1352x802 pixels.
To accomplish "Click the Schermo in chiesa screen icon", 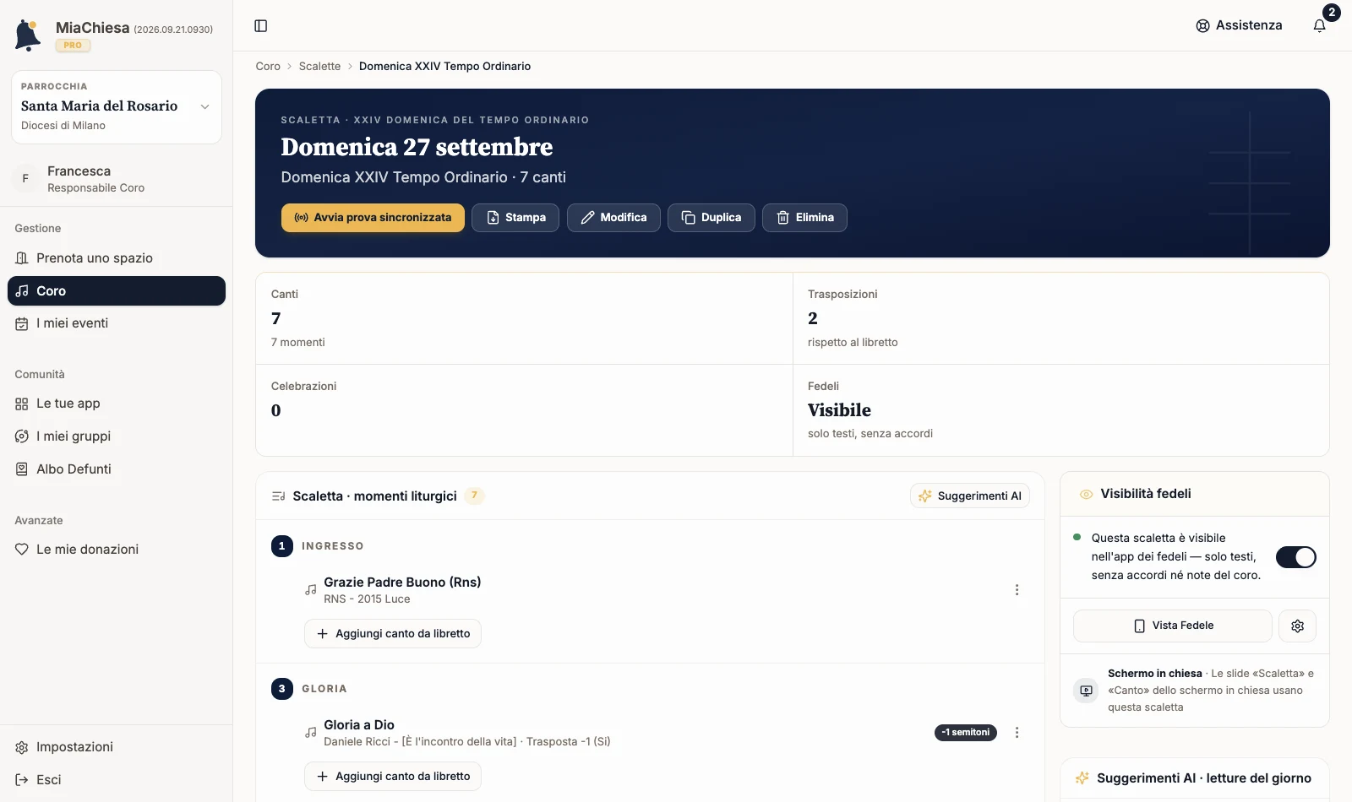I will (x=1087, y=691).
